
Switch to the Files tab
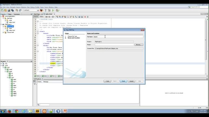pyautogui.click(x=10, y=14)
